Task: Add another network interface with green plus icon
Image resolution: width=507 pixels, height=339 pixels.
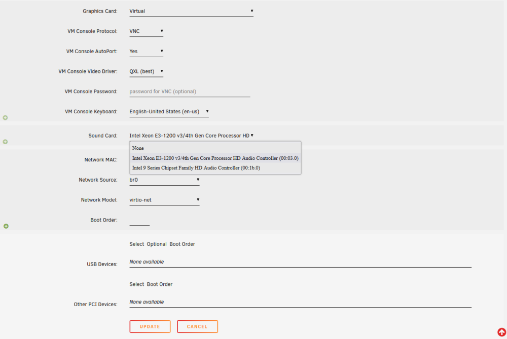Action: pyautogui.click(x=6, y=226)
